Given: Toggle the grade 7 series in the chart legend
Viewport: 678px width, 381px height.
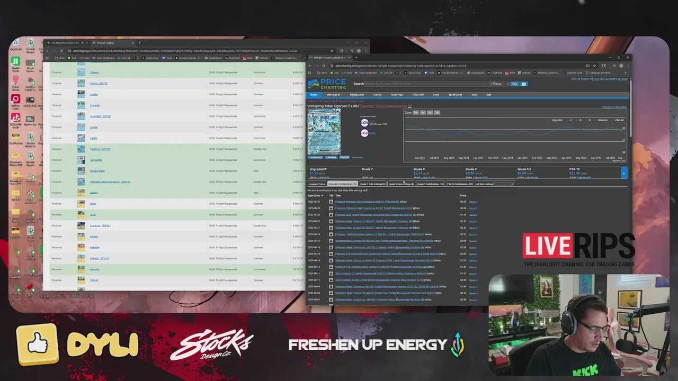Looking at the screenshot, I should 570,120.
